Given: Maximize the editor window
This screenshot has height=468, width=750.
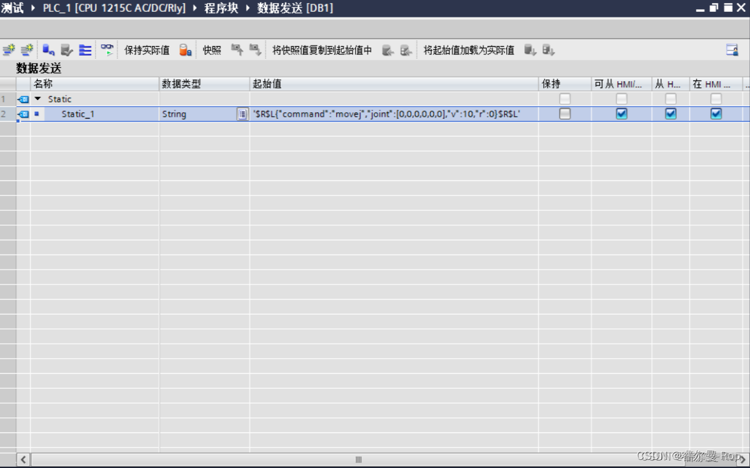Looking at the screenshot, I should coord(728,8).
